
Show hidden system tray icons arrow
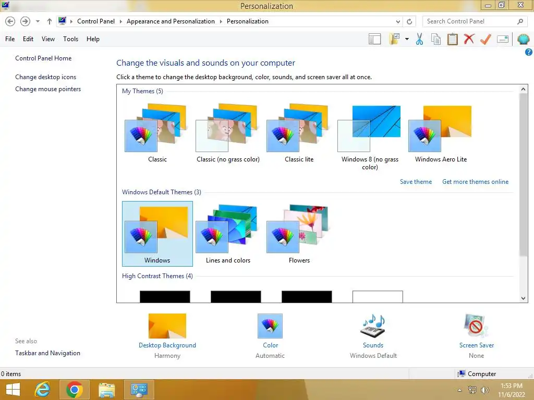click(460, 390)
